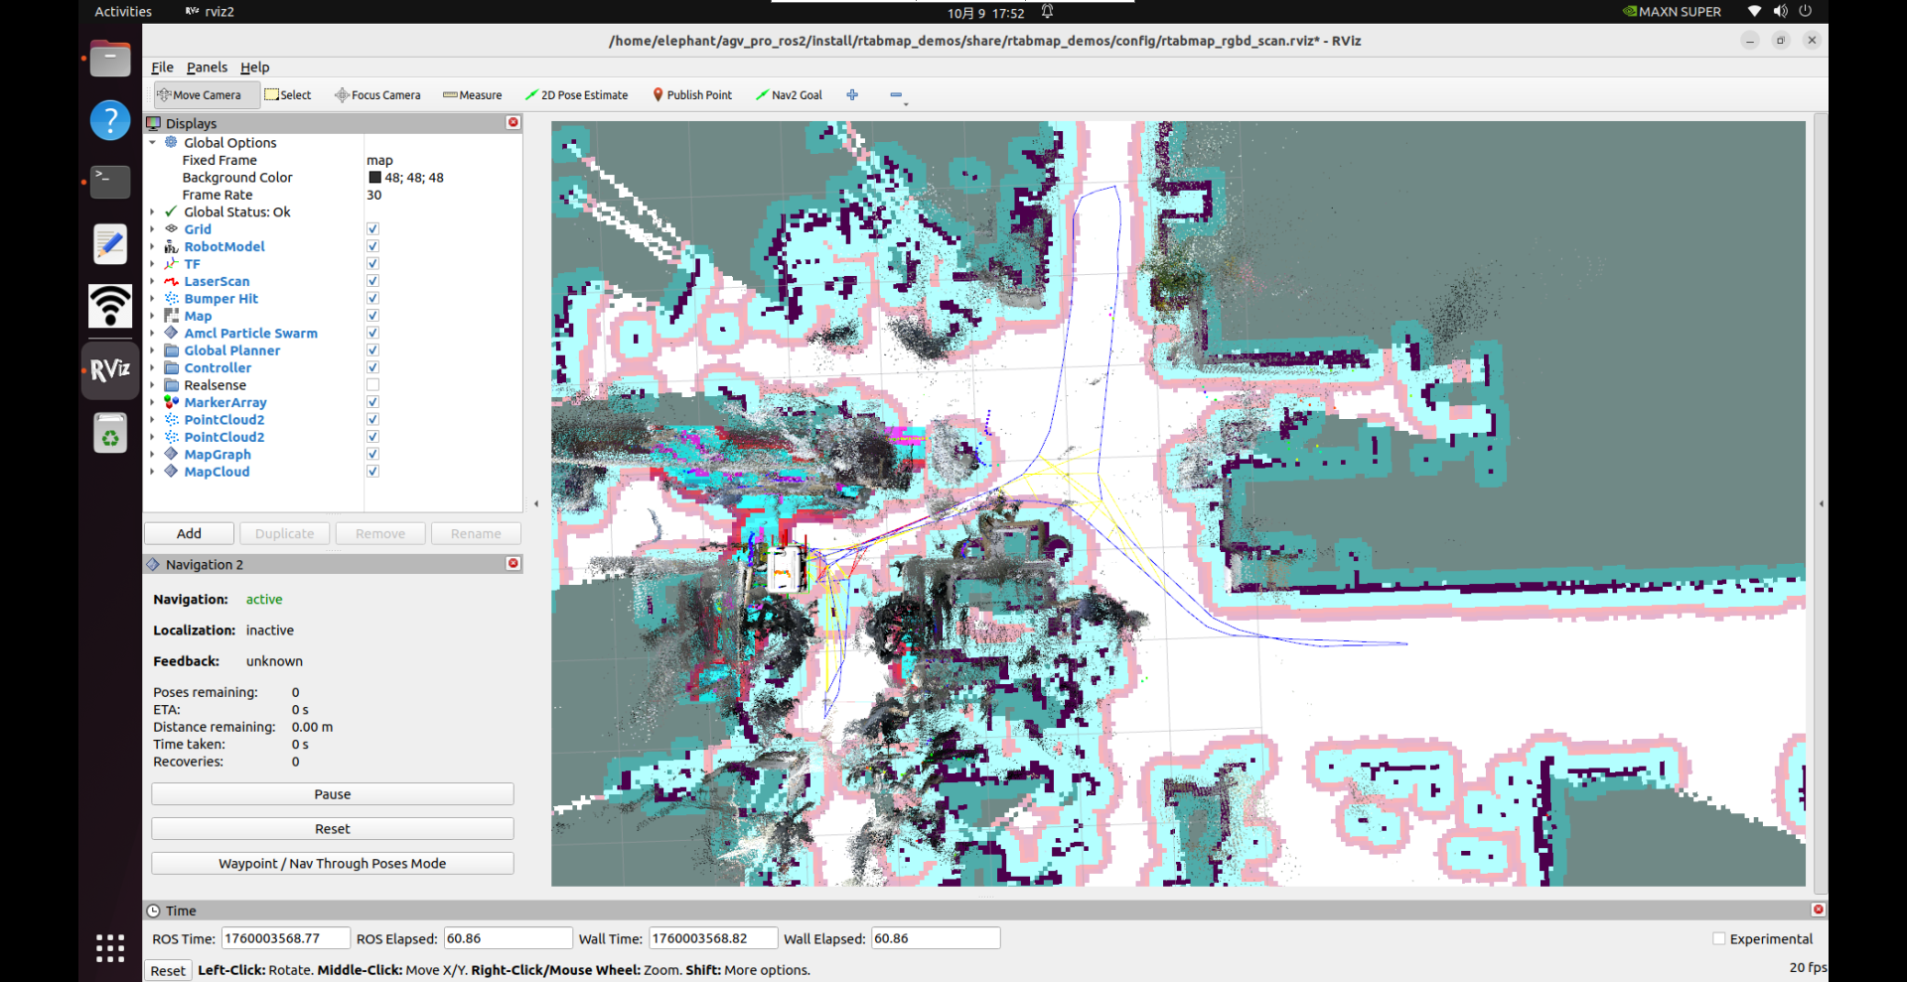Select the Publish Point tool
1907x982 pixels.
692,95
